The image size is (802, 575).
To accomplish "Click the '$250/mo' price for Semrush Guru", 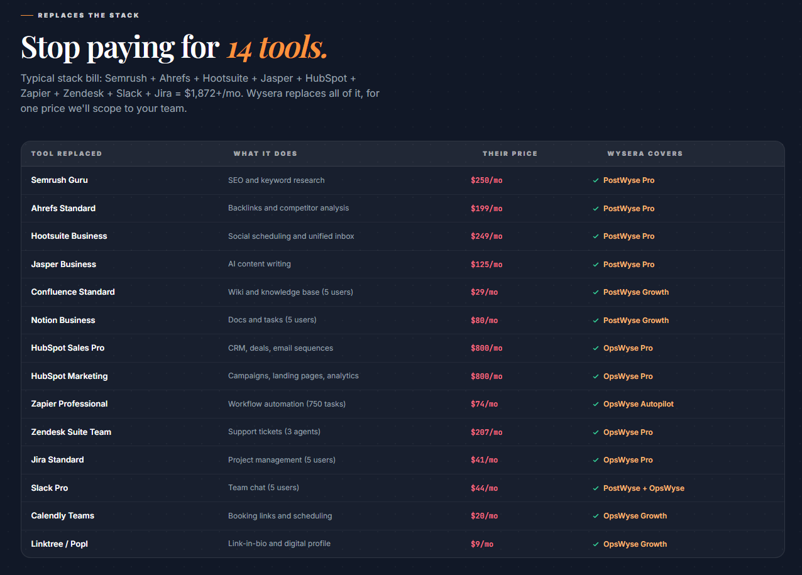I will tap(486, 180).
